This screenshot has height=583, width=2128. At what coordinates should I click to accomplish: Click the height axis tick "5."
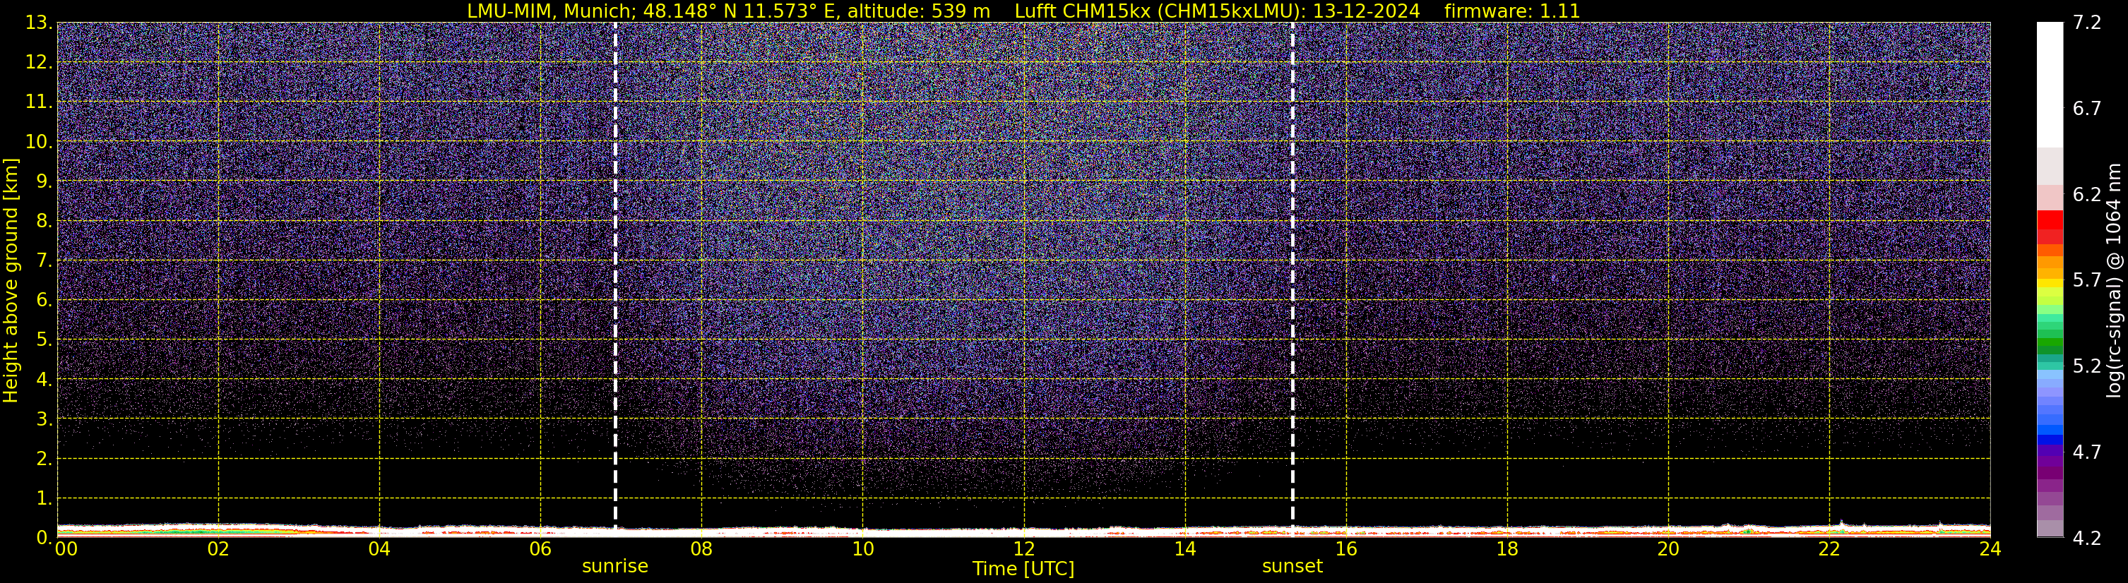pos(44,339)
